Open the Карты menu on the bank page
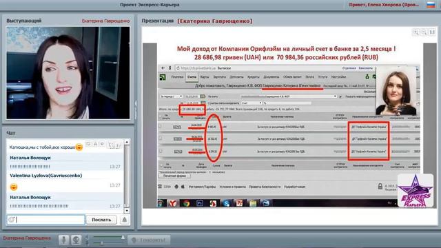This screenshot has height=248, width=441. click(x=205, y=76)
